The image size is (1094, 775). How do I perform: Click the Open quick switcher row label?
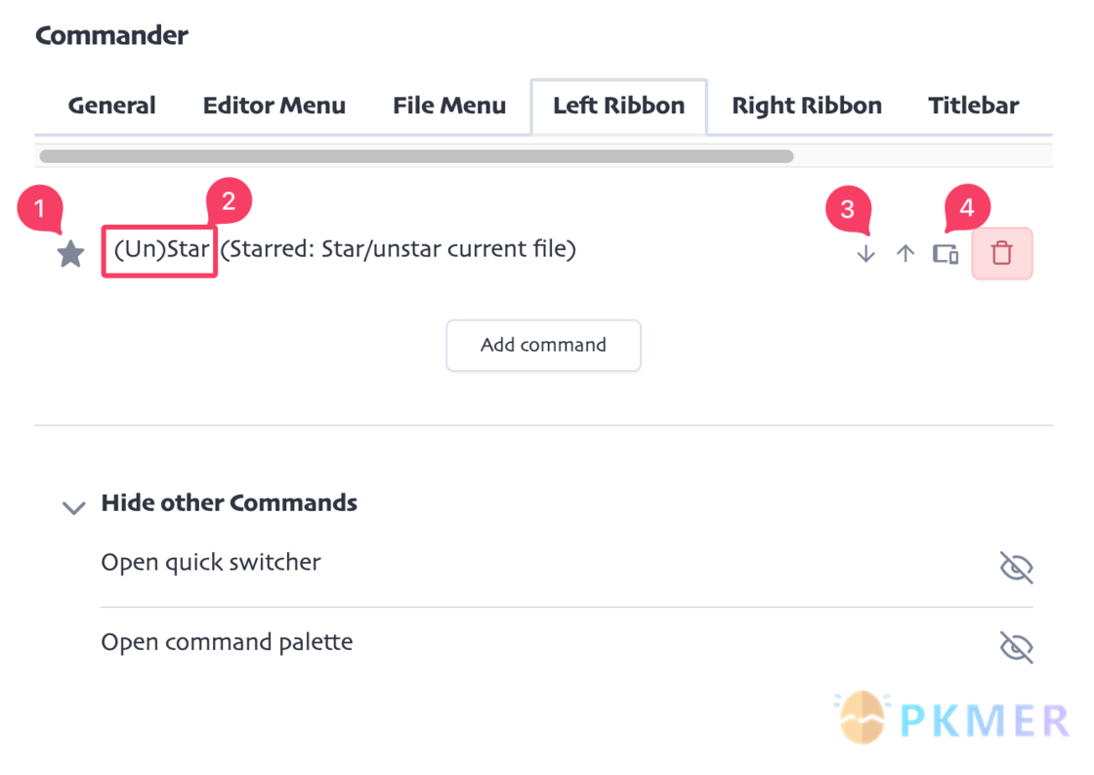point(211,563)
